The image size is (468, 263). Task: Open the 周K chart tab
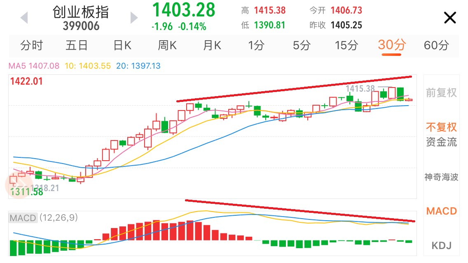tap(167, 46)
